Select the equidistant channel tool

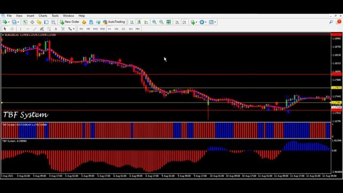tap(42, 29)
